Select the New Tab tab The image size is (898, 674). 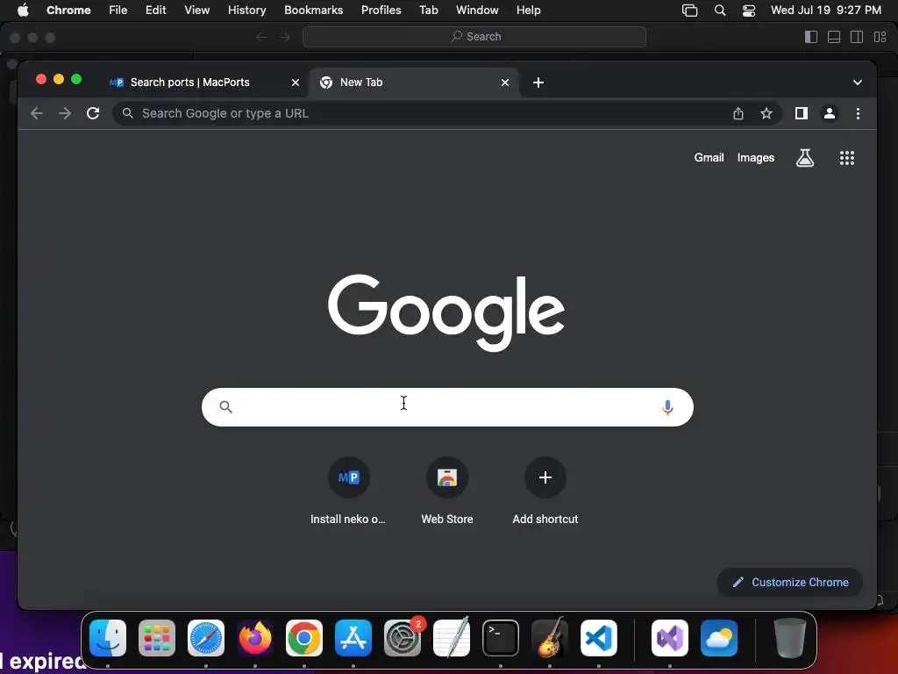pos(414,82)
